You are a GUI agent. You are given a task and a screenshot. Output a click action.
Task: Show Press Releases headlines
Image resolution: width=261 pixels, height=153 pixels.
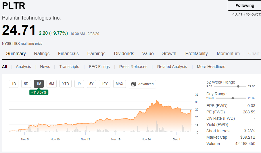[x=133, y=67]
